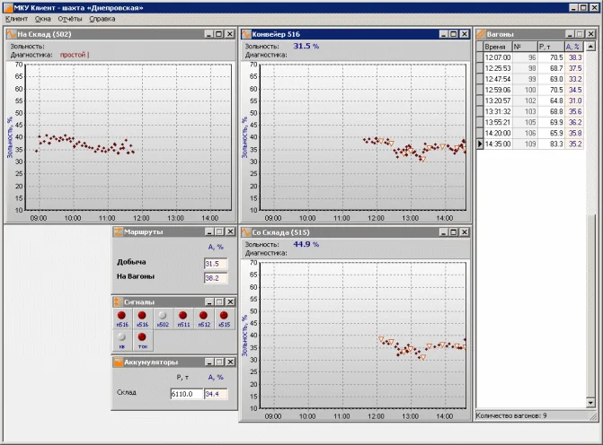The width and height of the screenshot is (603, 445).
Task: Toggle the к502 gray signal lamp
Action: tap(163, 317)
